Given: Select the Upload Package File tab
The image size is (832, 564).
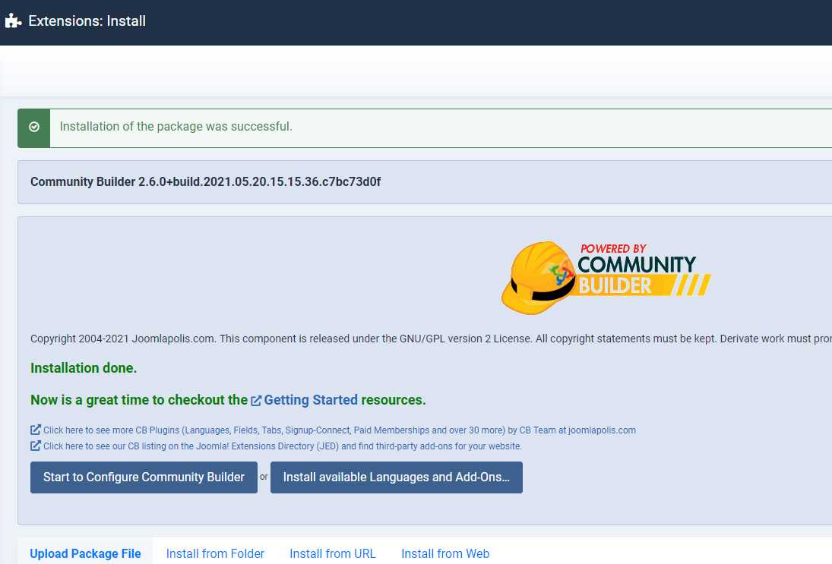Looking at the screenshot, I should tap(85, 553).
